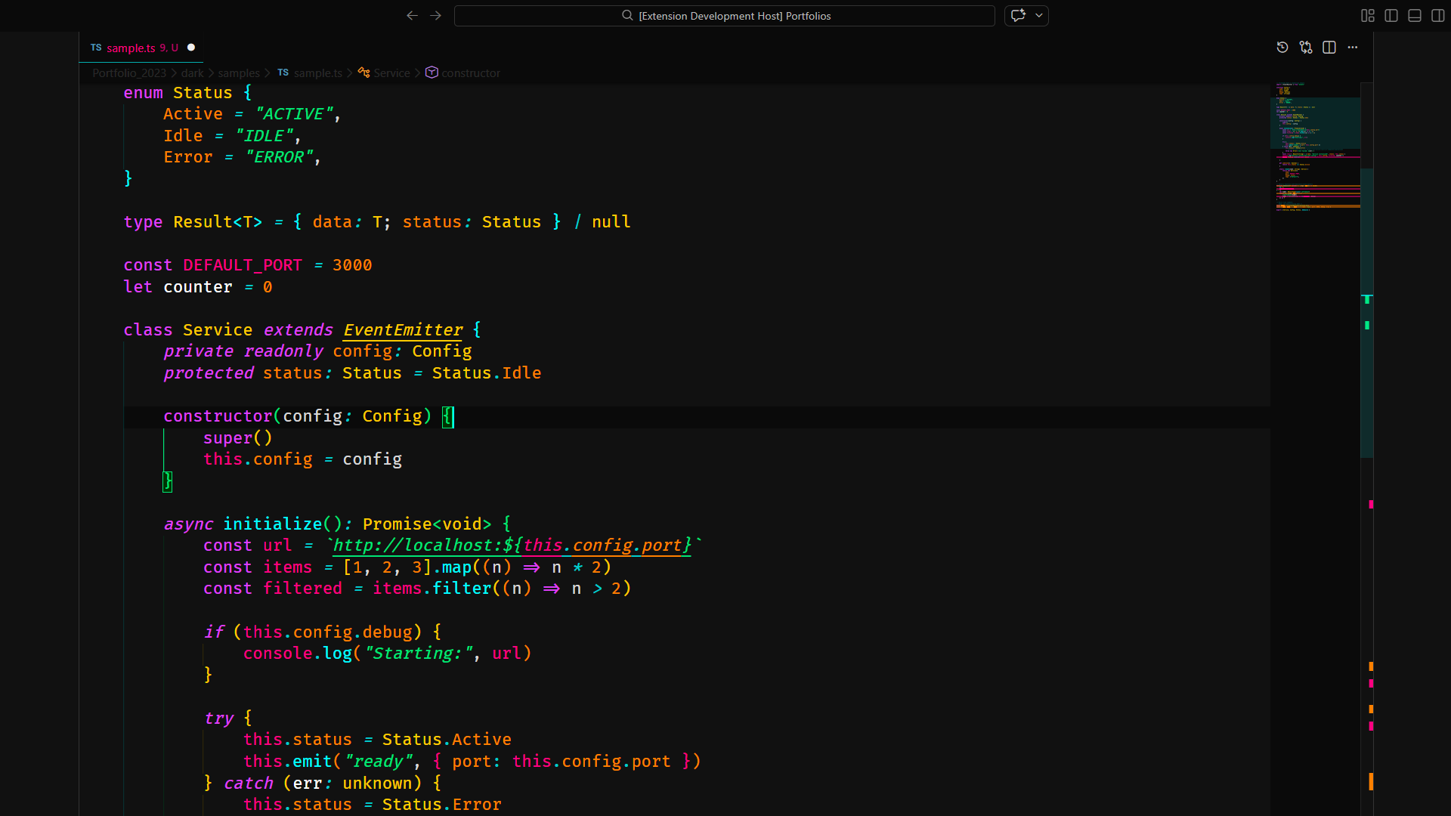The height and width of the screenshot is (816, 1451).
Task: Click the samples folder breadcrumb
Action: (x=238, y=73)
